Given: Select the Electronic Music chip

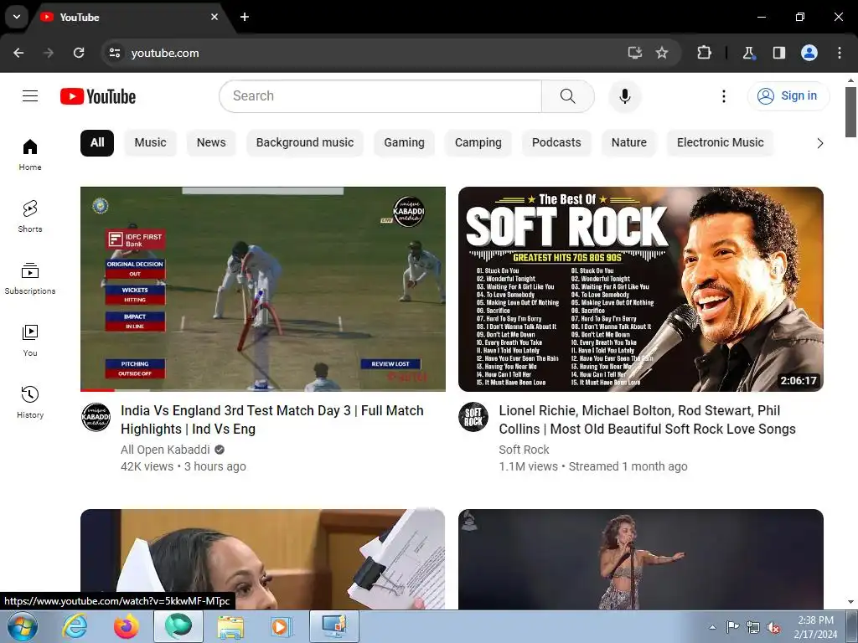Looking at the screenshot, I should tap(720, 142).
